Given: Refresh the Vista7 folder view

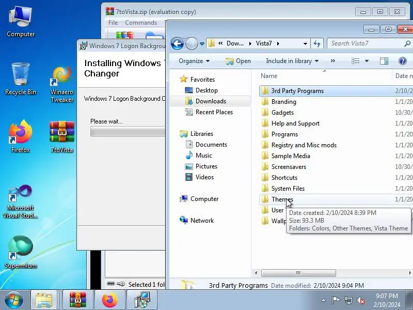Looking at the screenshot, I should tap(317, 43).
